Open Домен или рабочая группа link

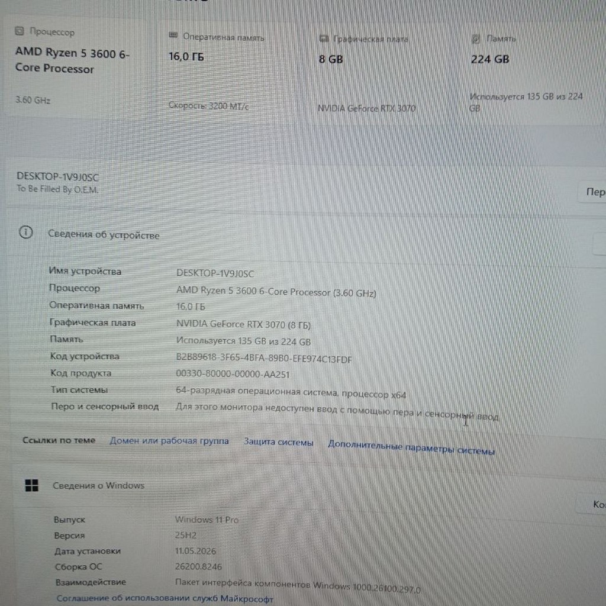pos(169,440)
